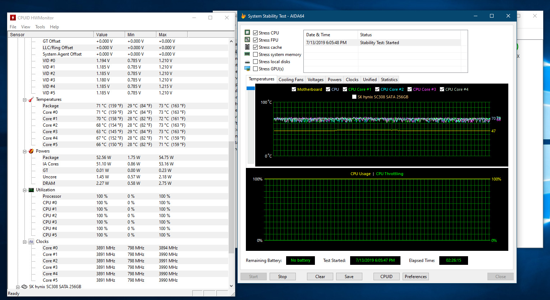Open the File menu in HWMonitor
Screen dimensions: 550x300
point(13,27)
